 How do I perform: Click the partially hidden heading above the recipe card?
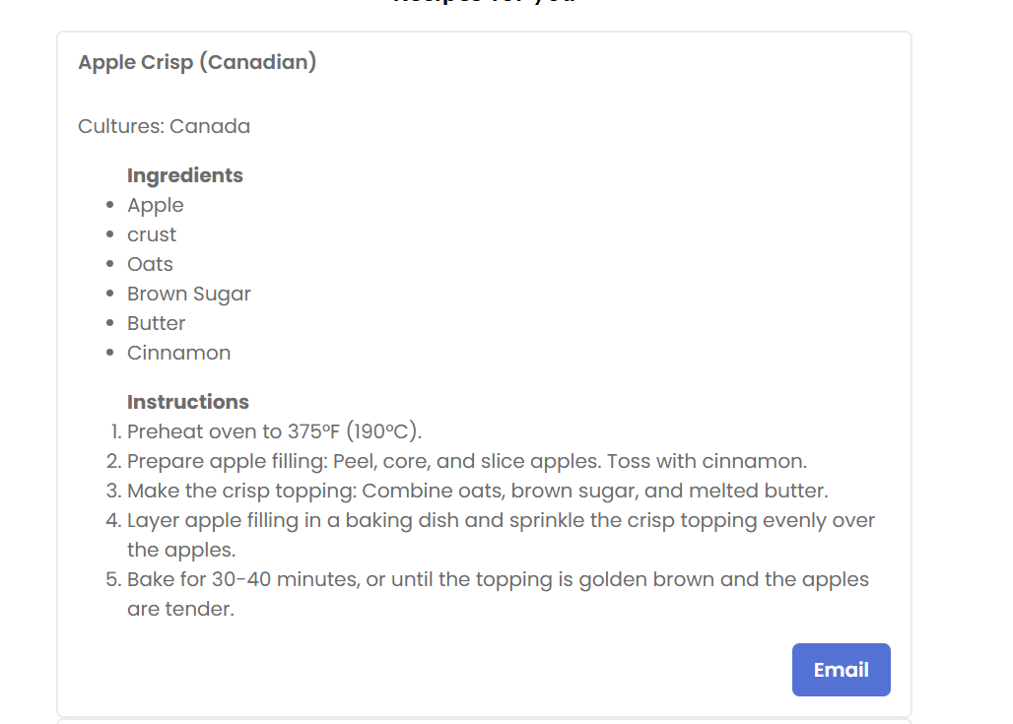485,2
